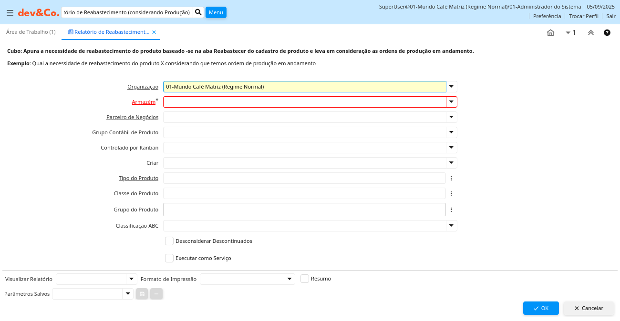Toggle Executar como Serviço checkbox
The height and width of the screenshot is (321, 620).
coord(169,258)
